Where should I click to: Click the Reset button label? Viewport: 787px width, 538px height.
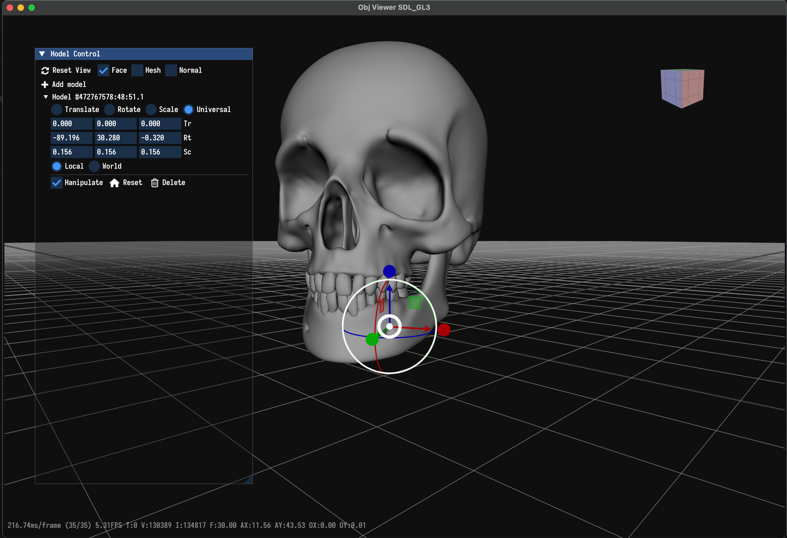coord(132,183)
